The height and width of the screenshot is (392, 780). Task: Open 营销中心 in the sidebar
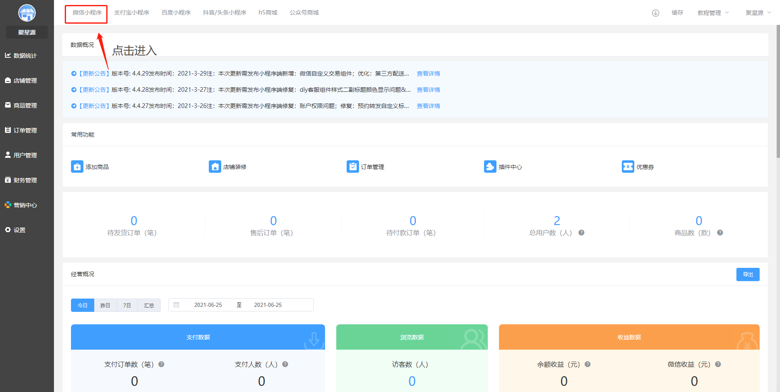click(21, 205)
